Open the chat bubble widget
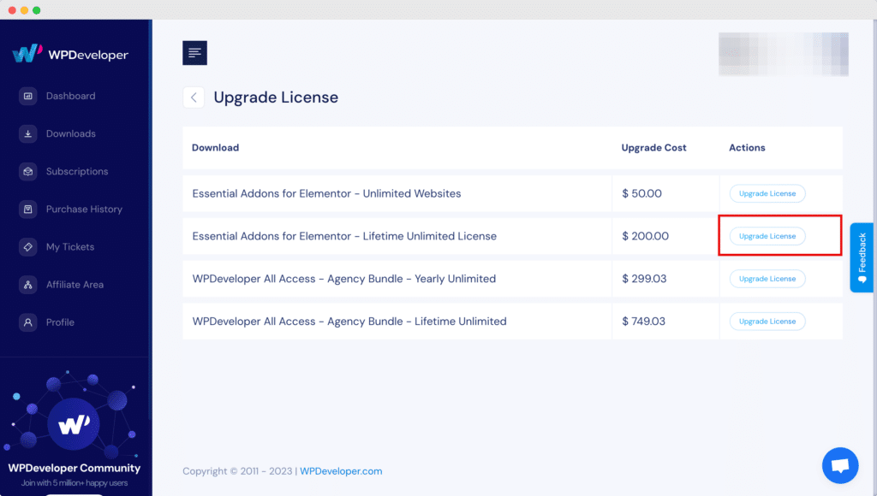 840,464
